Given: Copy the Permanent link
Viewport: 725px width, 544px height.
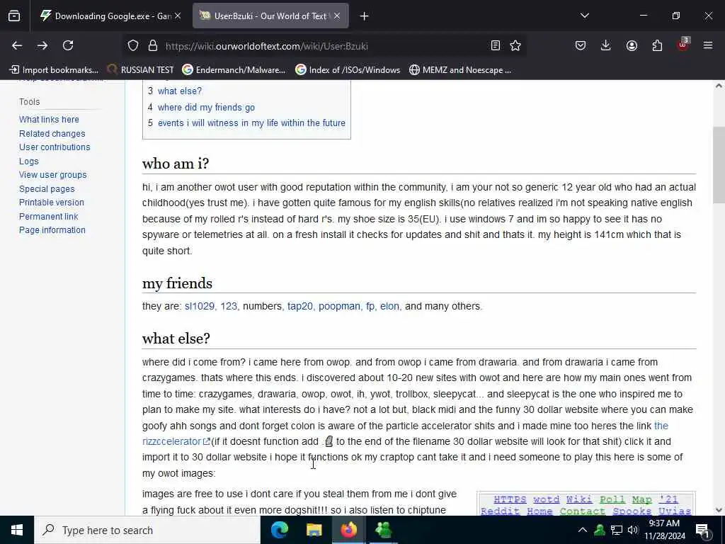Looking at the screenshot, I should click(x=49, y=217).
